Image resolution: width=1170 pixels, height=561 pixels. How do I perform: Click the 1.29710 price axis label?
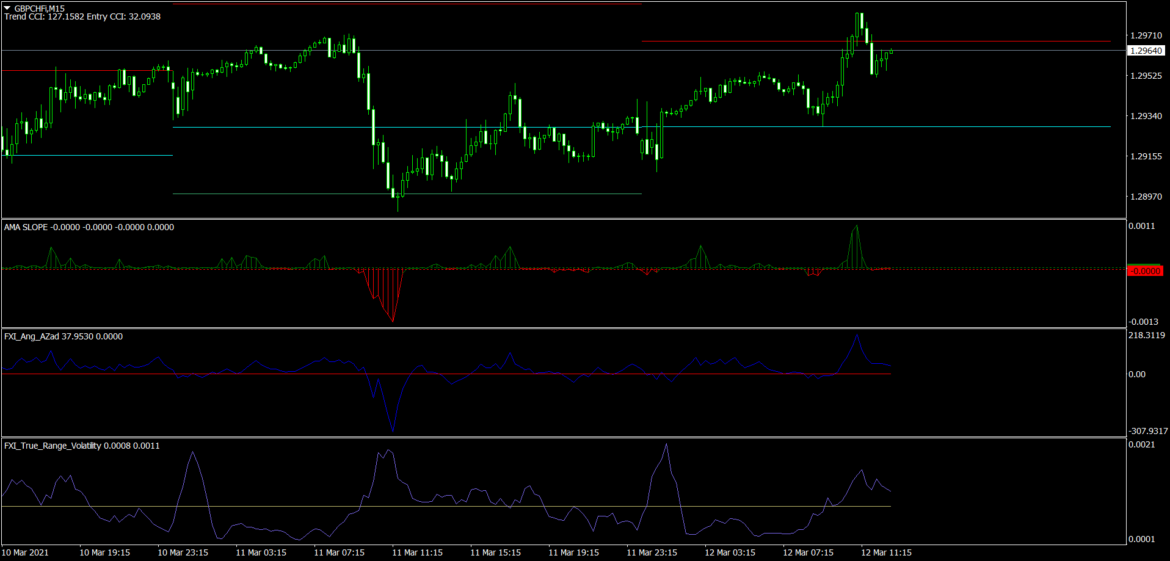(1146, 35)
